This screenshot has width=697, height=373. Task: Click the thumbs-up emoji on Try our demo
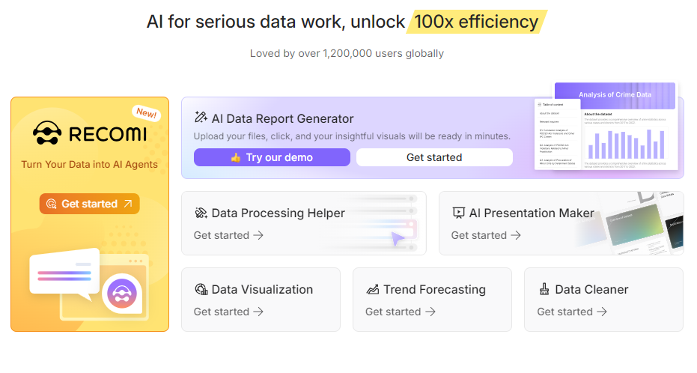coord(236,157)
